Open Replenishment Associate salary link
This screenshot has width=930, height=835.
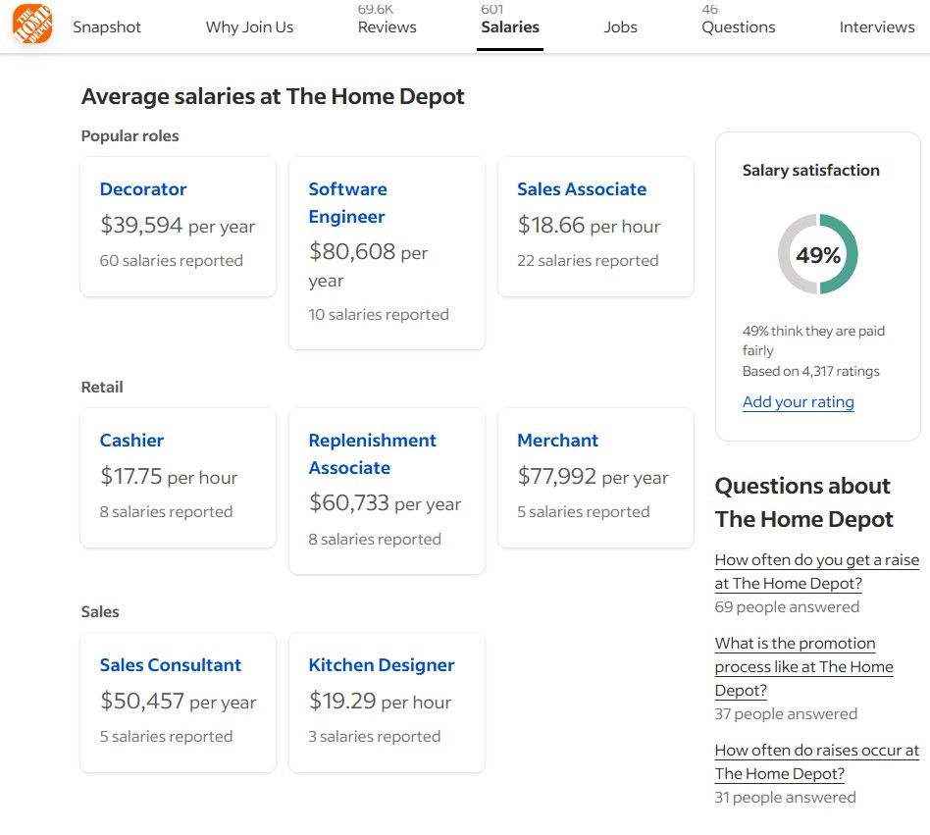pos(372,454)
